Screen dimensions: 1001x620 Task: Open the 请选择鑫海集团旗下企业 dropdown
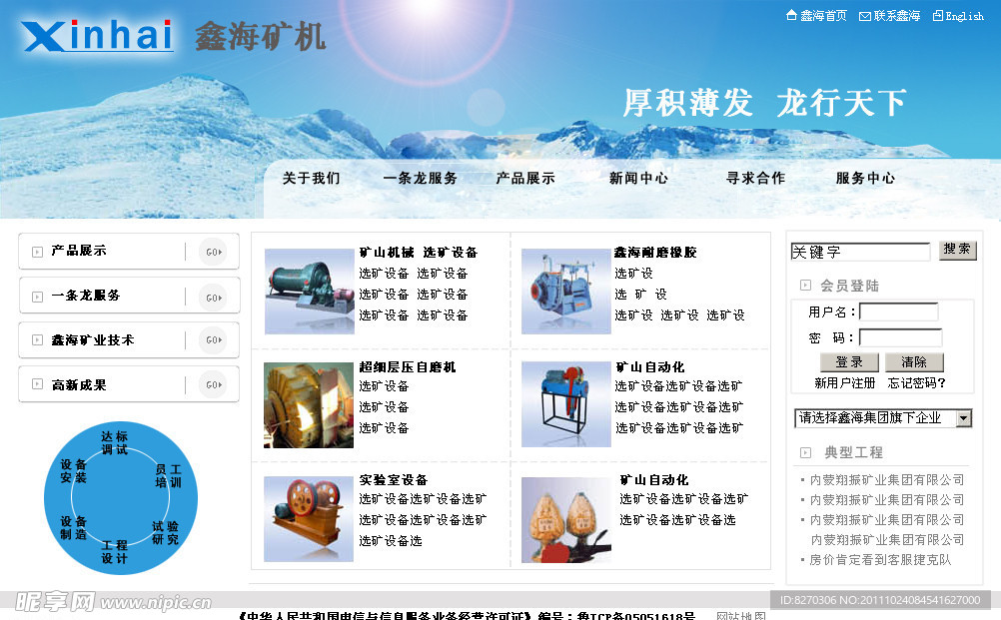[x=883, y=417]
